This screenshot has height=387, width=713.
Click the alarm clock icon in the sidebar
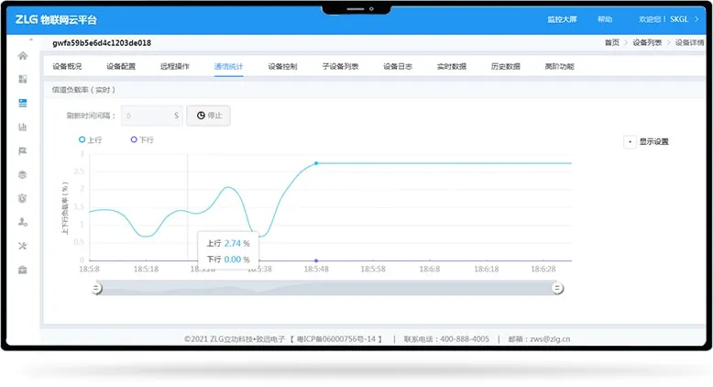23,198
